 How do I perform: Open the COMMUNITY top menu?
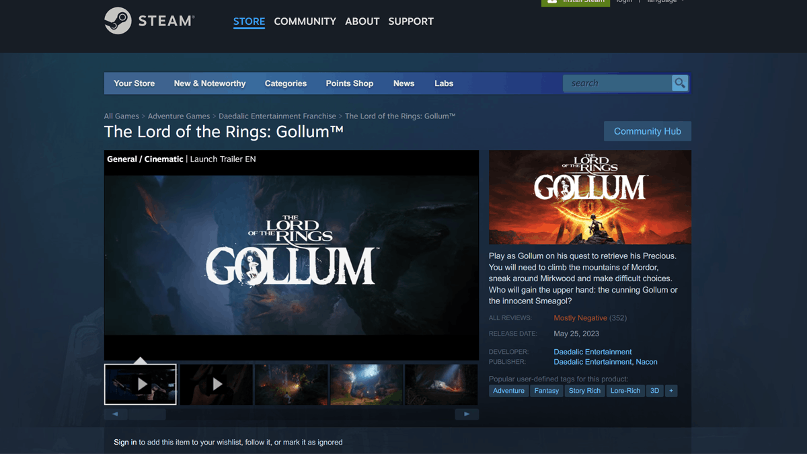pos(305,22)
